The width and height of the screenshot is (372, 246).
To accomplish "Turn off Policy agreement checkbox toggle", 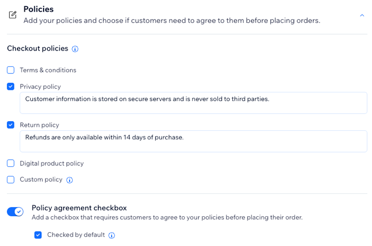I will point(15,211).
